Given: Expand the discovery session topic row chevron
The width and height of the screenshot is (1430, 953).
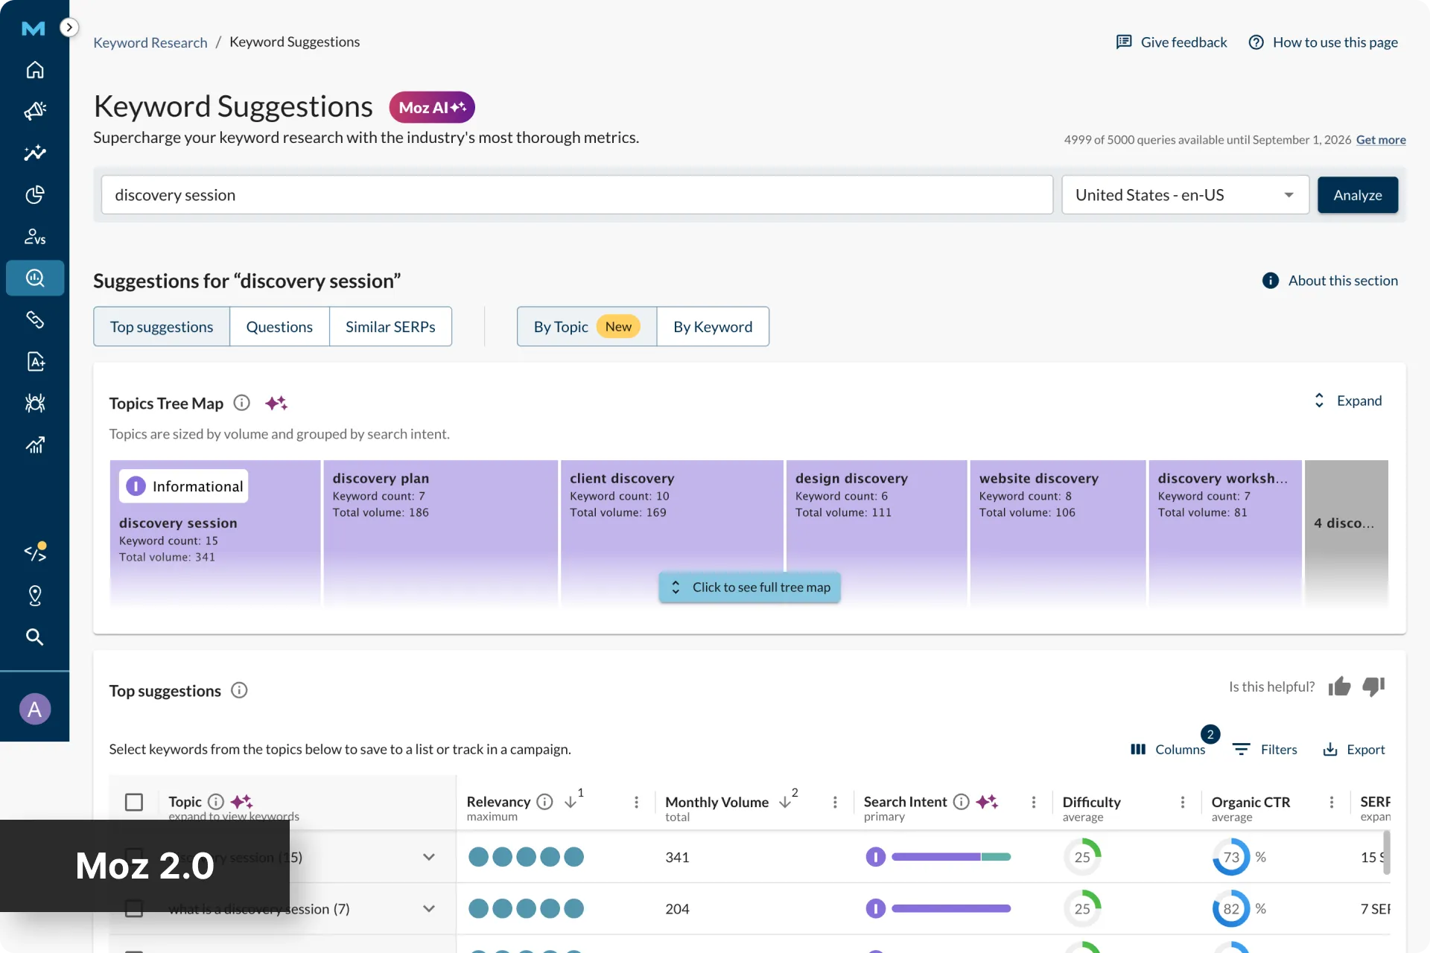Looking at the screenshot, I should 429,857.
